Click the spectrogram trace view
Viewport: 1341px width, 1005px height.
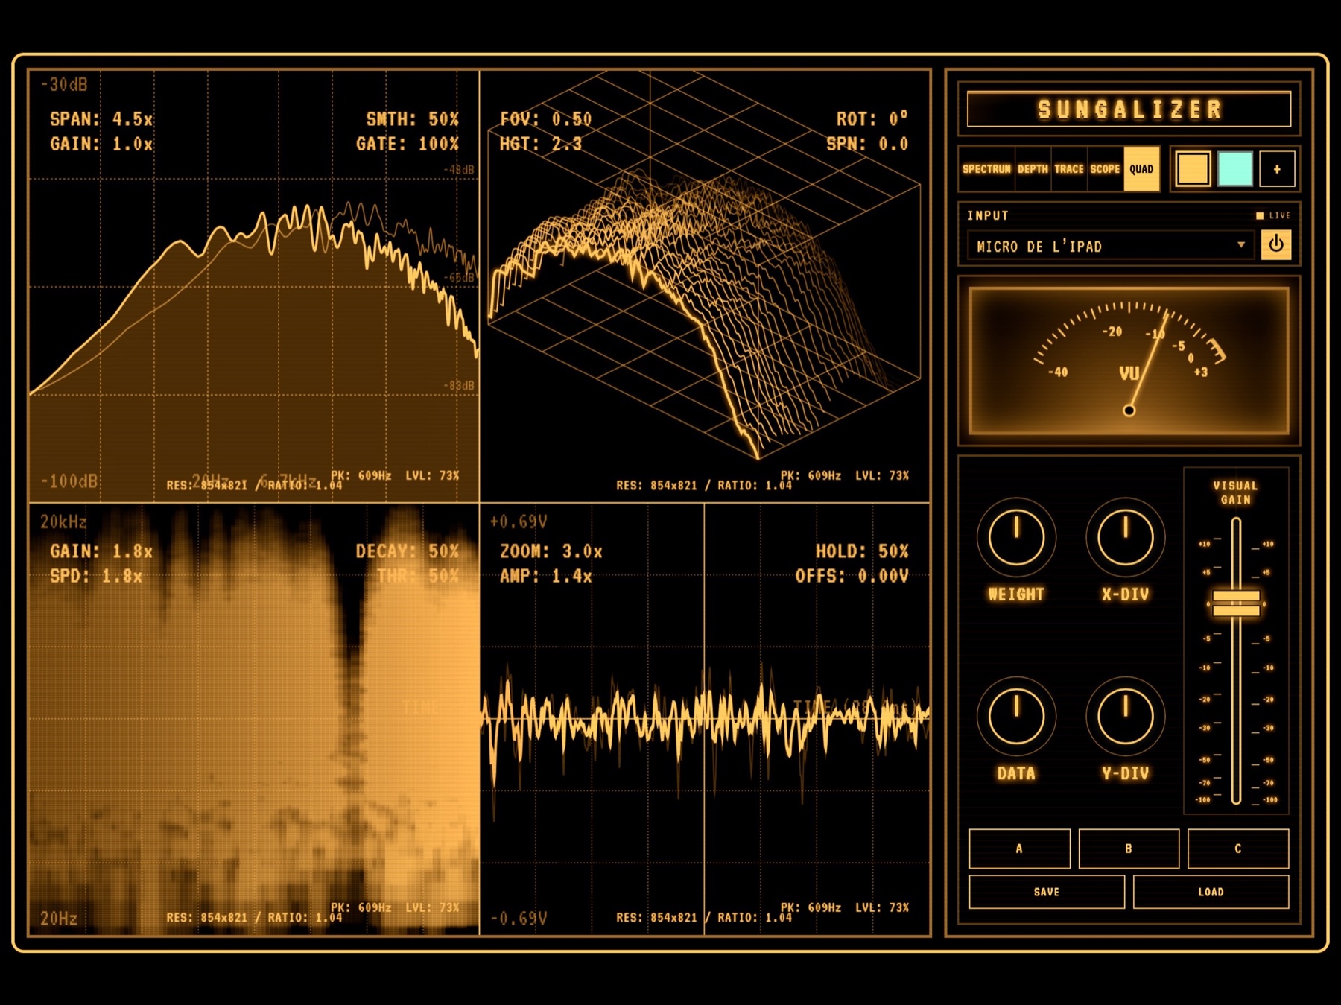click(253, 719)
